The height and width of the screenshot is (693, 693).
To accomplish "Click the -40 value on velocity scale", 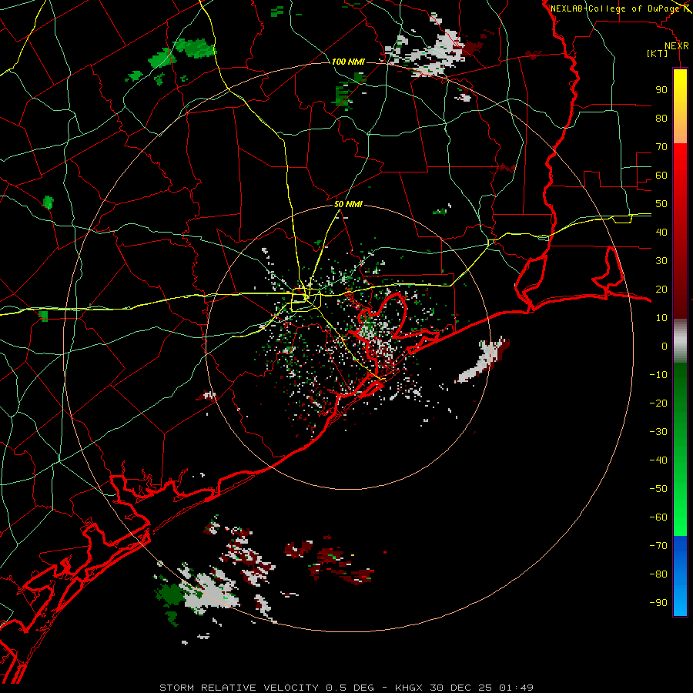I will tap(658, 460).
